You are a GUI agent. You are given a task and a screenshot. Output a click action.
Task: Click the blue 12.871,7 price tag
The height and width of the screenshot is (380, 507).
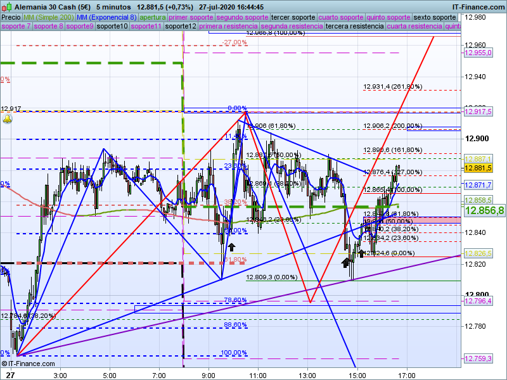(x=478, y=185)
